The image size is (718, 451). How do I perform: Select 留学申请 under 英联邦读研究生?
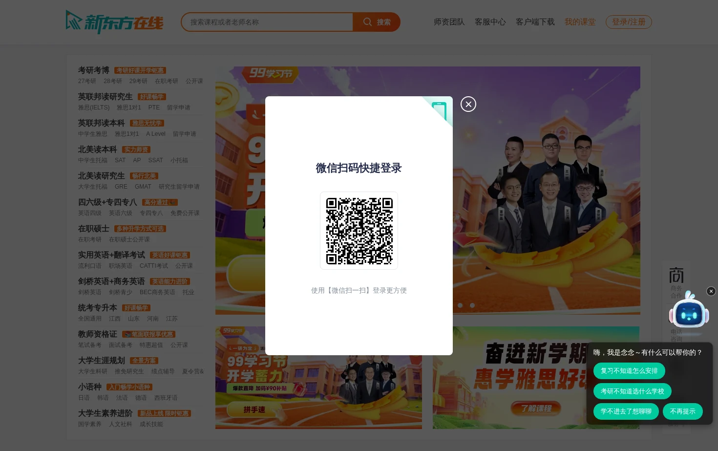point(179,107)
